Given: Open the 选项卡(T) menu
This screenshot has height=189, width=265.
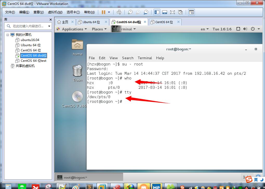Looking at the screenshot, I should click(x=73, y=12).
